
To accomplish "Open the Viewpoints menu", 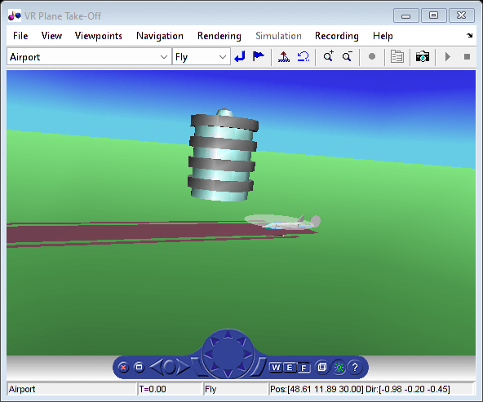I will [x=98, y=36].
